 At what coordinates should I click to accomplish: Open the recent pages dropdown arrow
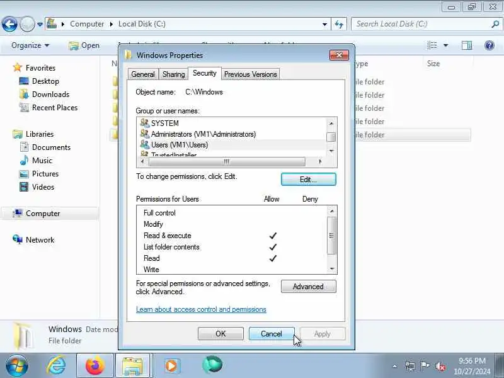click(40, 25)
